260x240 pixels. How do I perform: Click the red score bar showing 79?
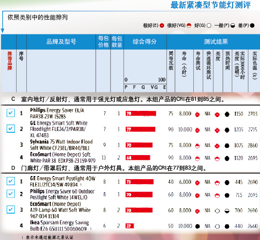click(141, 114)
